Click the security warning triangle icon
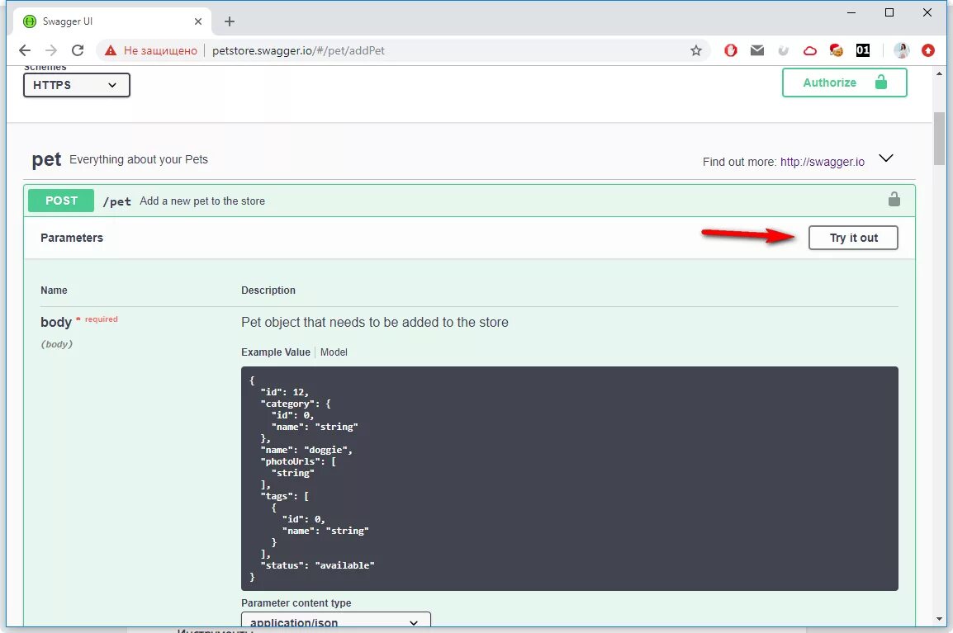The width and height of the screenshot is (953, 633). pos(110,50)
